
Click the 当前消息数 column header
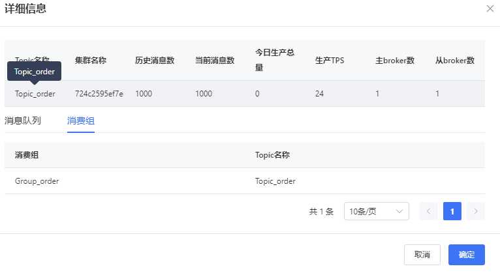pos(215,61)
